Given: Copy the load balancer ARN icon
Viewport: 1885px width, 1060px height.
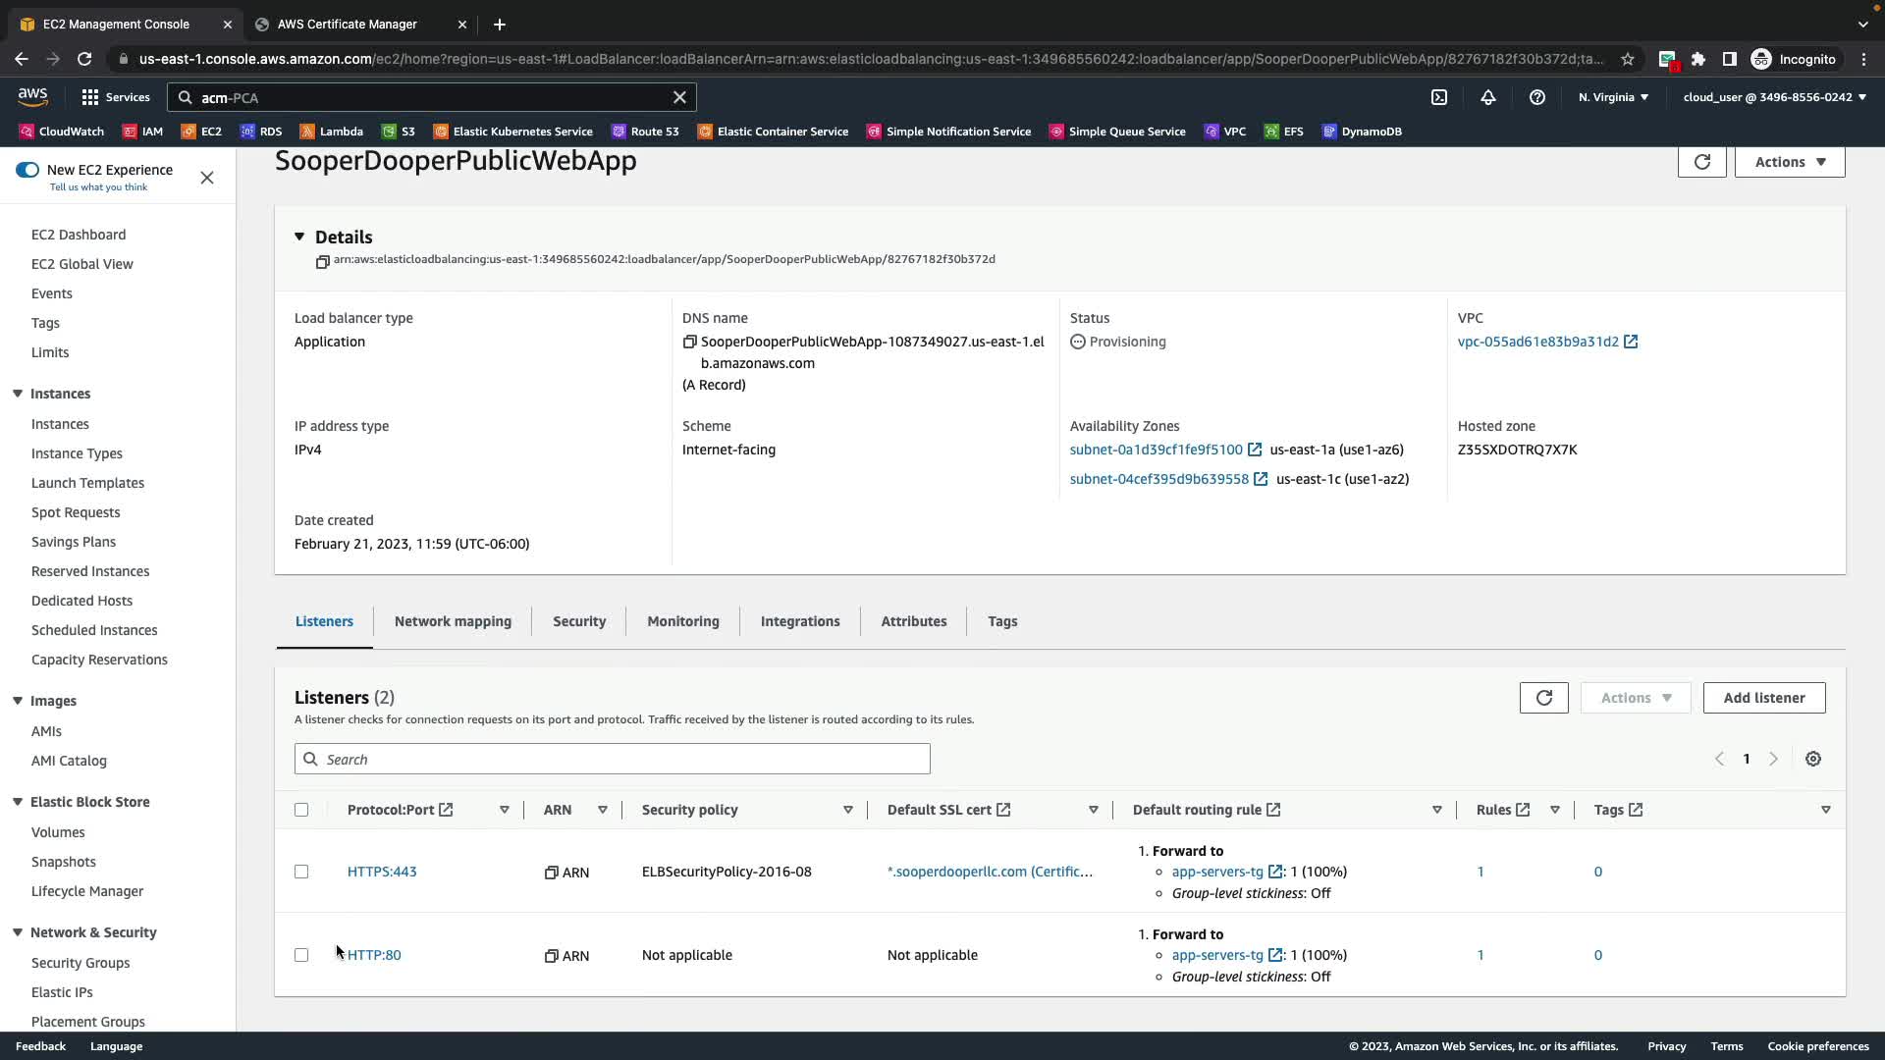Looking at the screenshot, I should [322, 261].
